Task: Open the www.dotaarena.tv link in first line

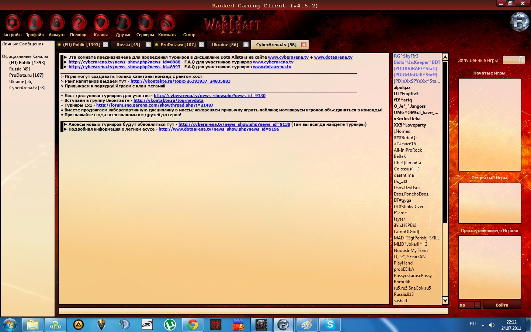Action: pos(333,57)
